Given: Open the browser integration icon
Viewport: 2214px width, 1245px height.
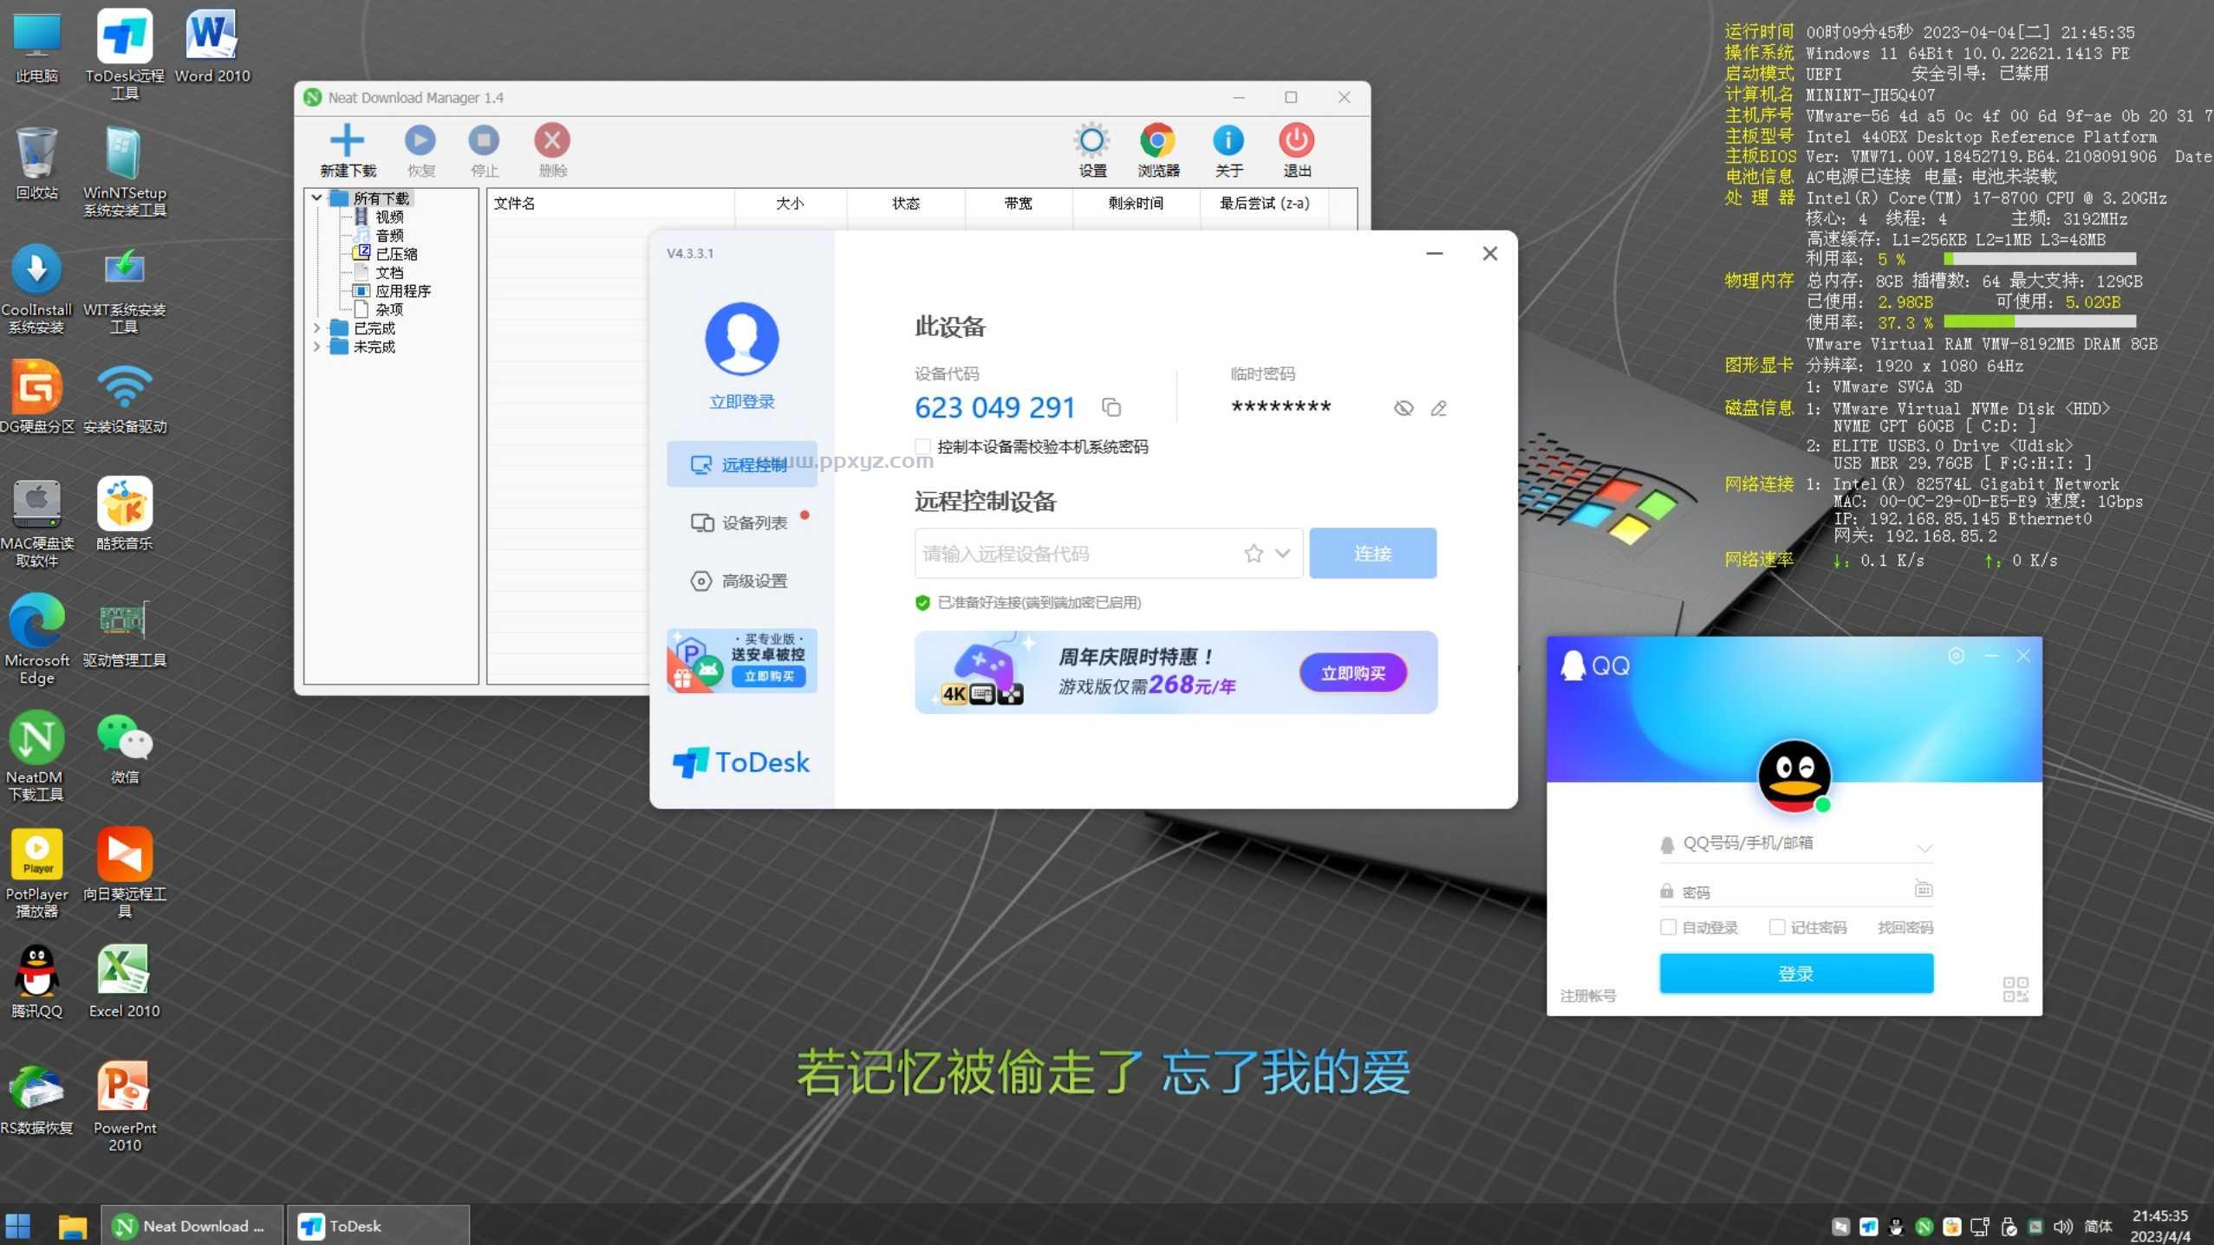Looking at the screenshot, I should pos(1158,139).
